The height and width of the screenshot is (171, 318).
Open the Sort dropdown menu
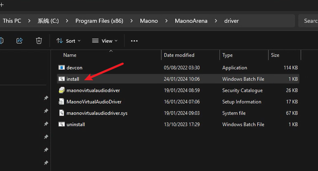pos(68,41)
